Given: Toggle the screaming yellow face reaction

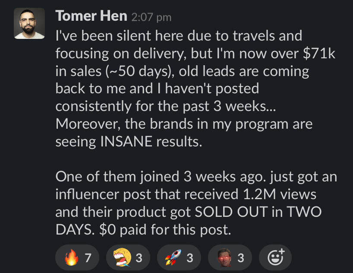Looking at the screenshot, I should tap(128, 258).
